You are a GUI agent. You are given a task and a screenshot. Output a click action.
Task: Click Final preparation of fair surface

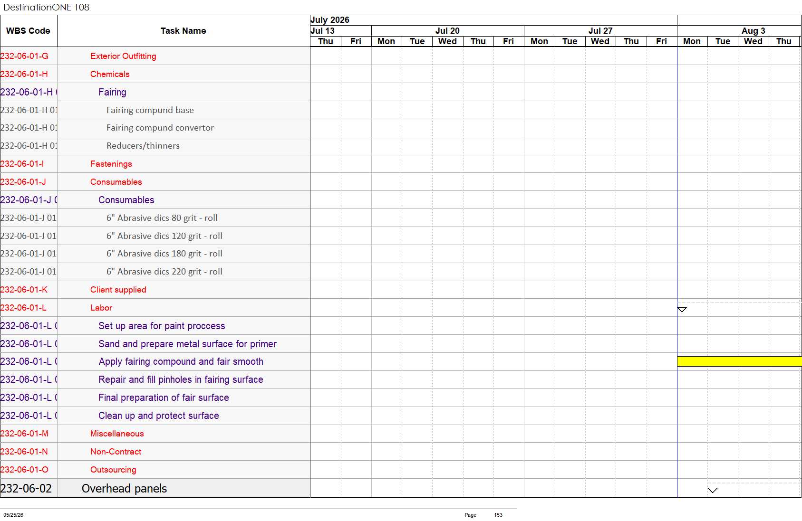[164, 398]
